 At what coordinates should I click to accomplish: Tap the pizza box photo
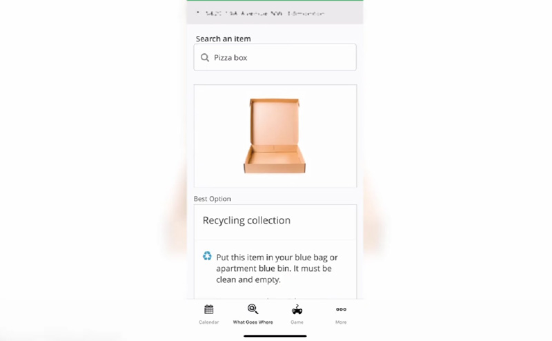coord(275,135)
